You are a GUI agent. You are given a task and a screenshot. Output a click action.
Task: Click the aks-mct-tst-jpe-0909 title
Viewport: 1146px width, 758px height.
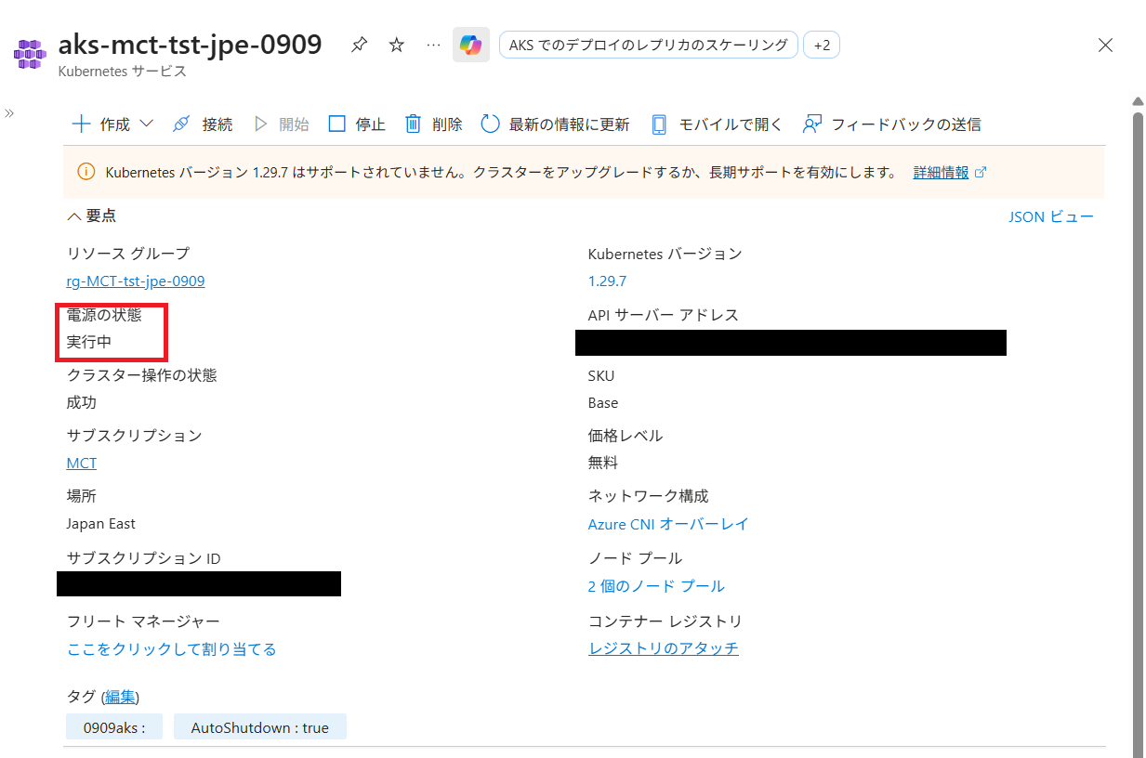(x=191, y=44)
